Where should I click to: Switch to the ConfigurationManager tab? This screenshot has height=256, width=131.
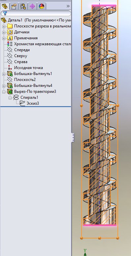point(23,7)
